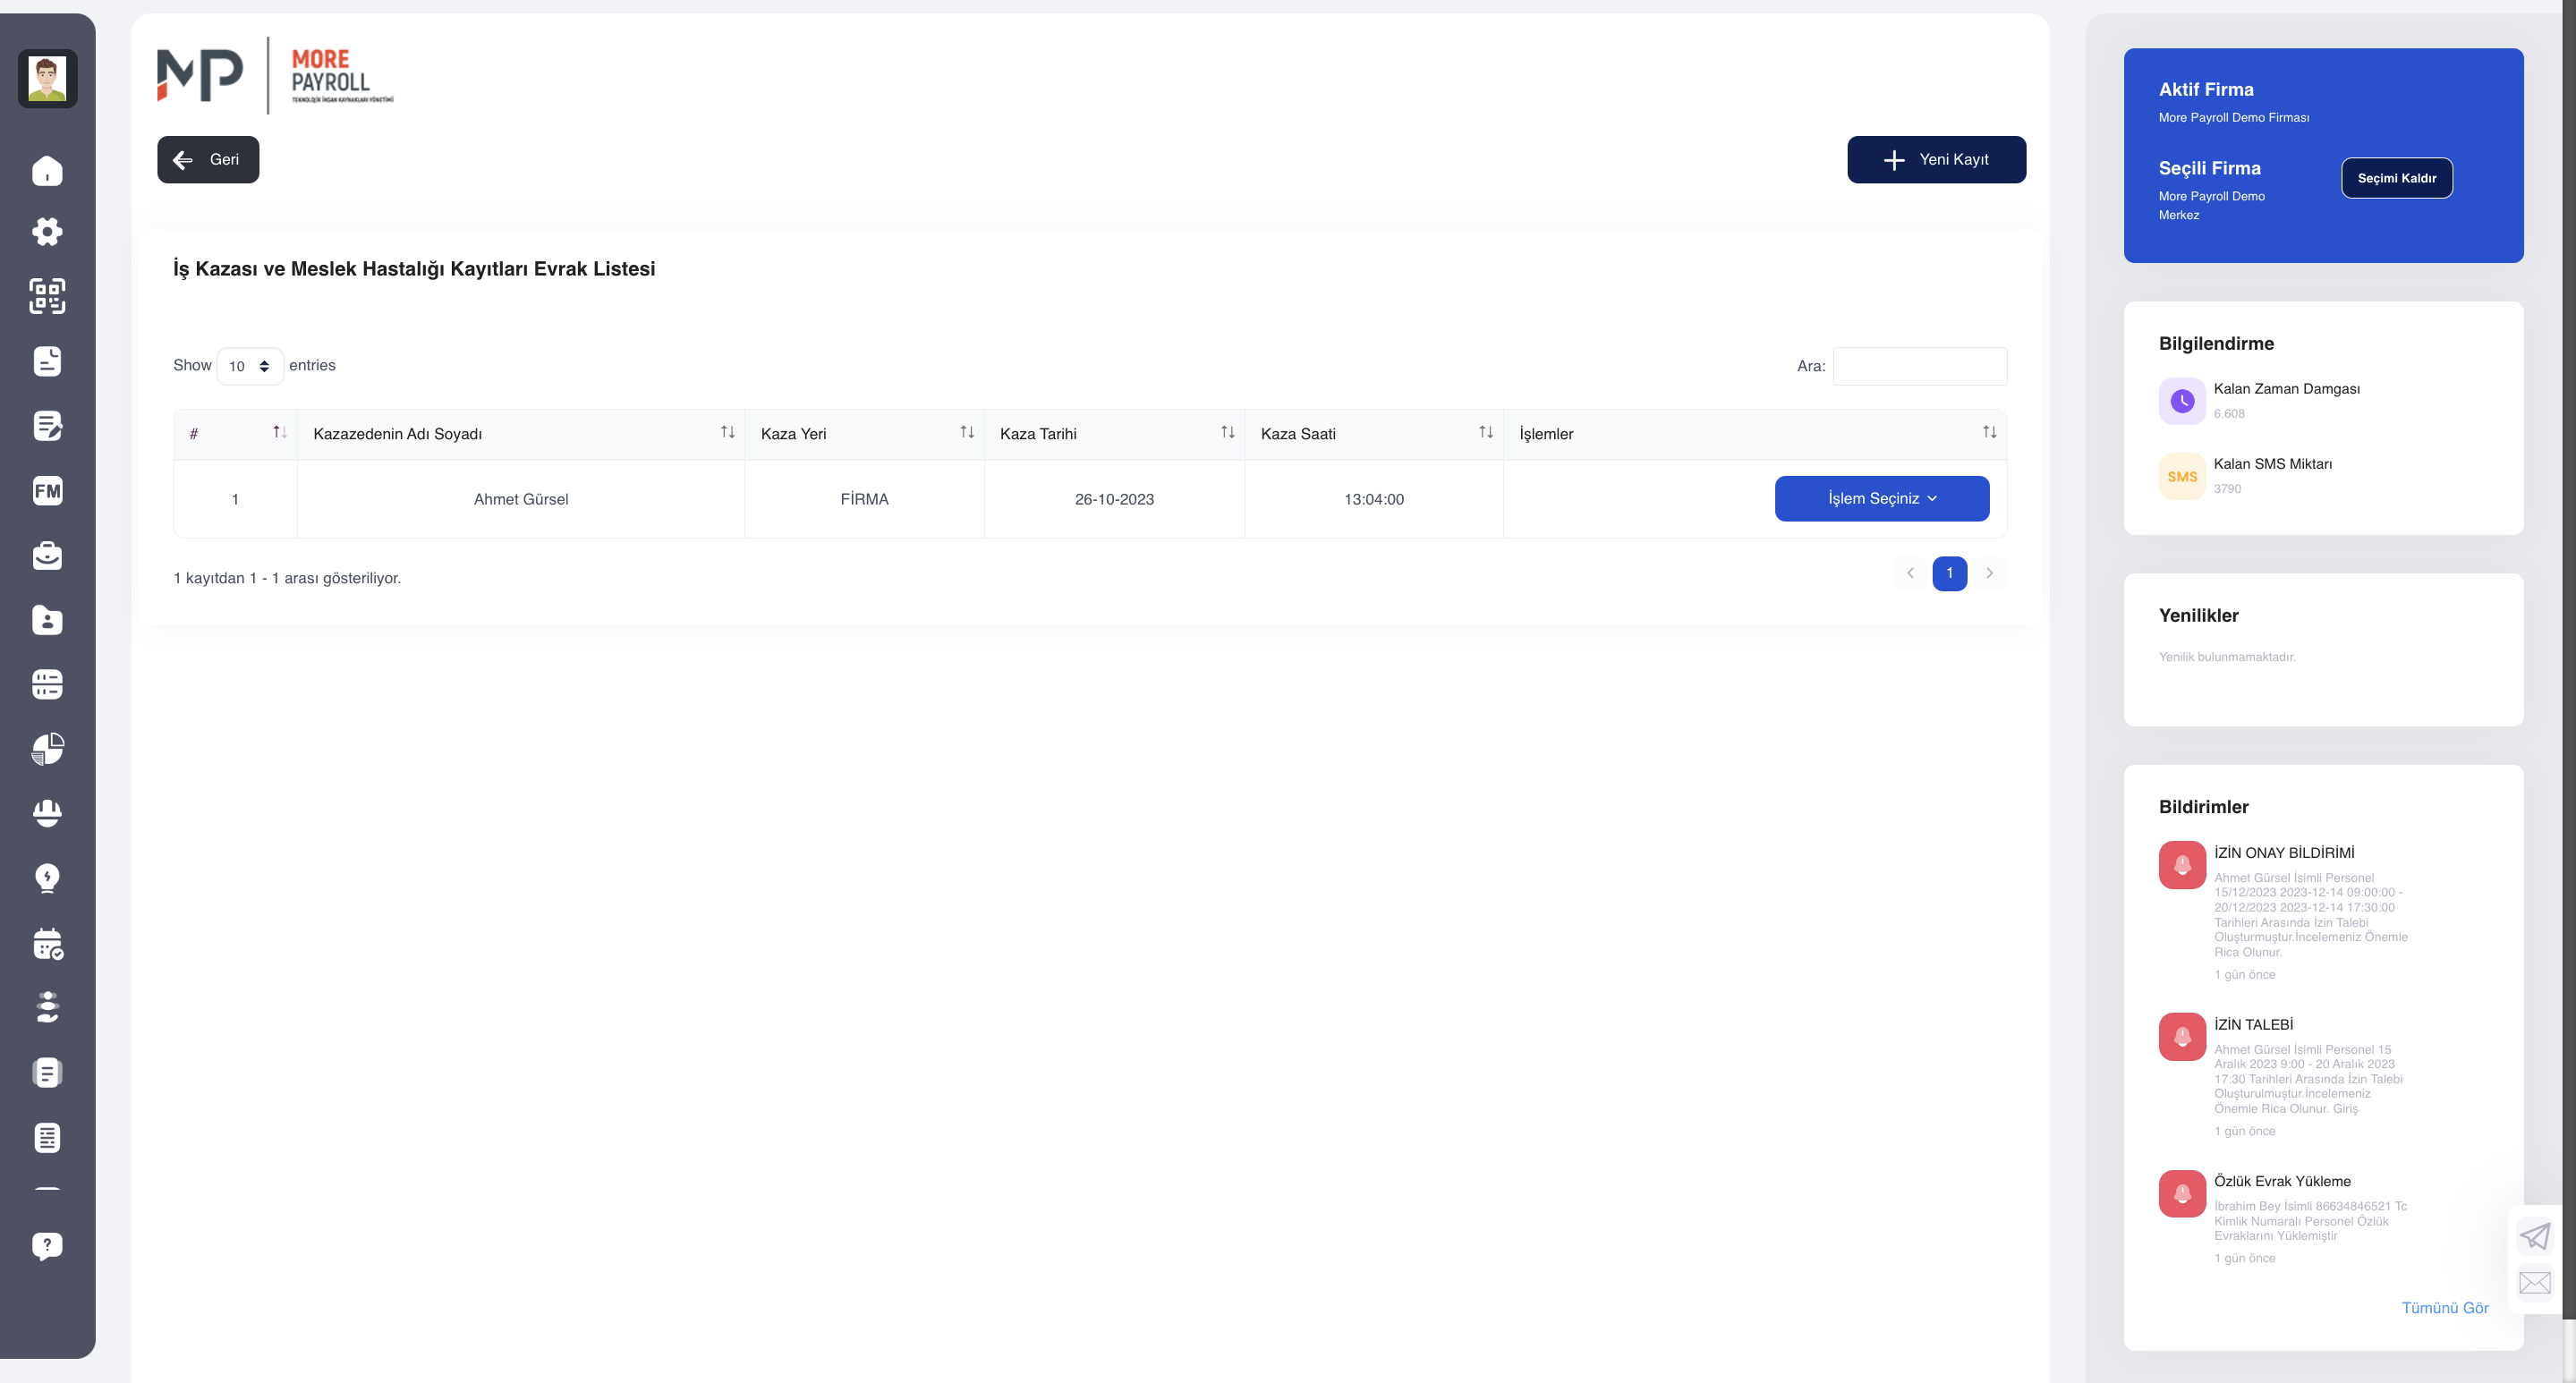The height and width of the screenshot is (1383, 2576).
Task: Select the hard hat safety sidebar icon
Action: coord(47,813)
